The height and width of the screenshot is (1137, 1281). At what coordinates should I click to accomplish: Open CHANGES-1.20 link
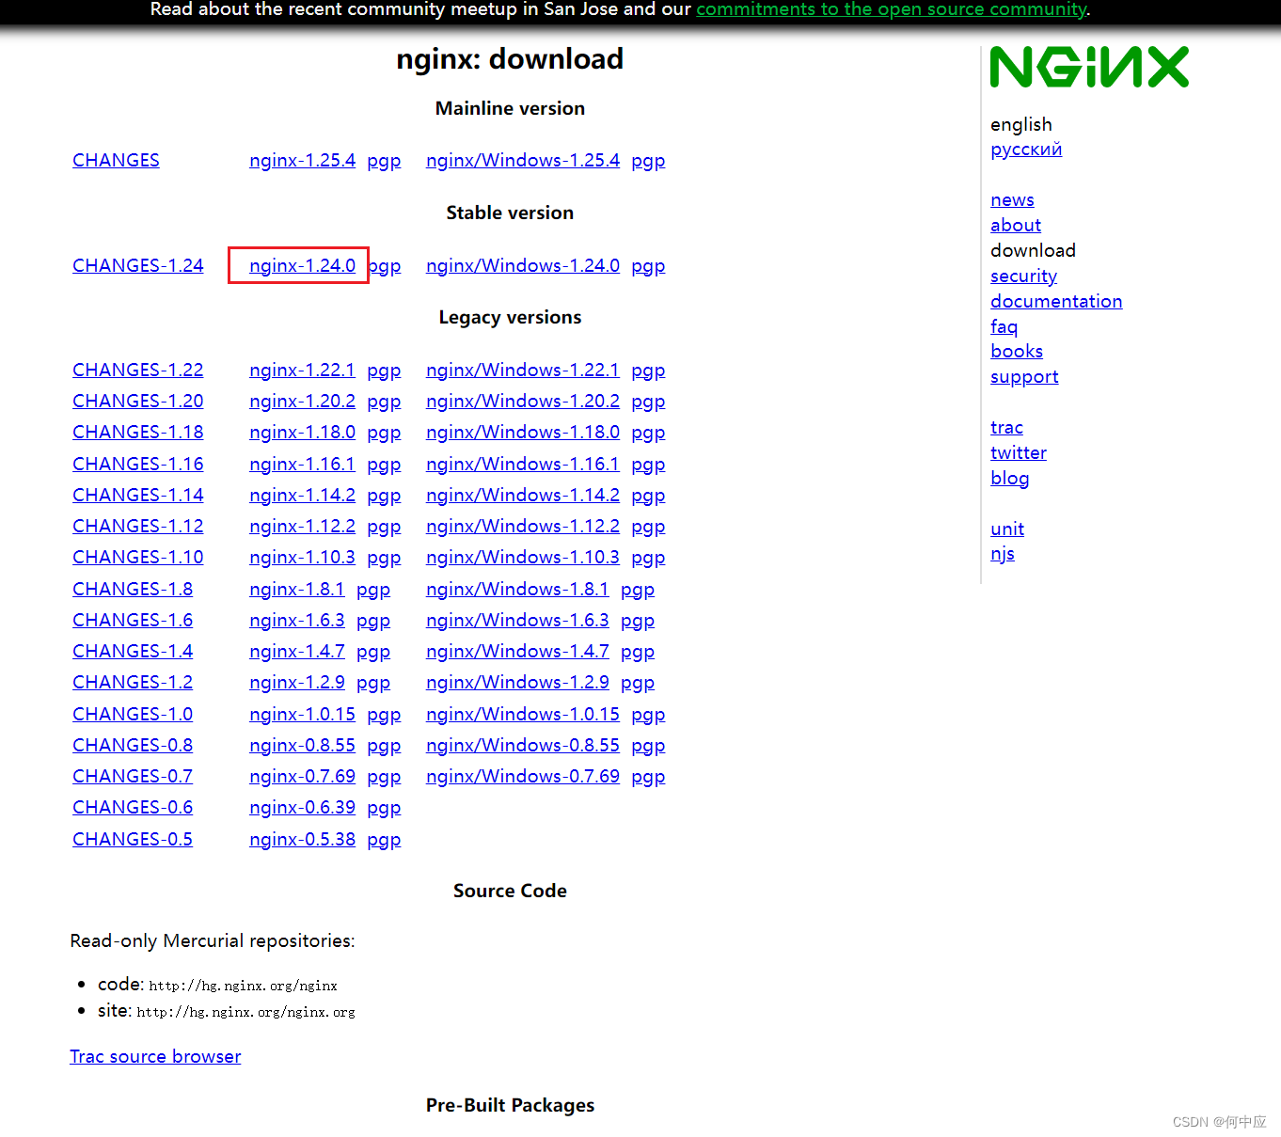[138, 402]
